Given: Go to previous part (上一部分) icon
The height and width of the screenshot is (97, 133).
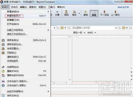Looking at the screenshot, I should pos(115,13).
